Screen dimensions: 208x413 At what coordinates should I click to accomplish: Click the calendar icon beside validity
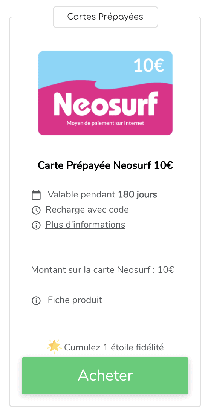tap(36, 195)
